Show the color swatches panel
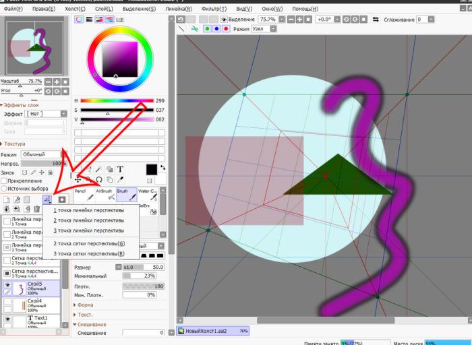Viewport: 472px width, 345px height. coord(120,20)
